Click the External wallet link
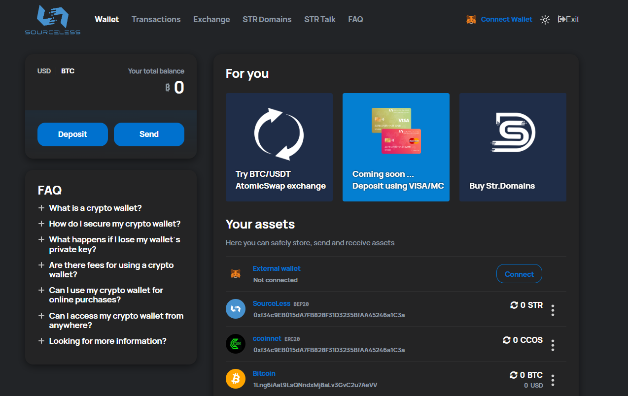Viewport: 628px width, 396px height. coord(277,268)
